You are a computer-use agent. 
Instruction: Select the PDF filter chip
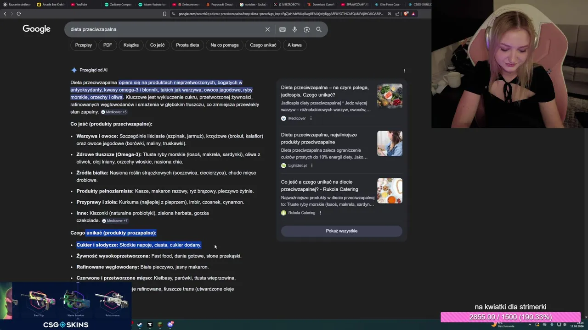point(107,45)
